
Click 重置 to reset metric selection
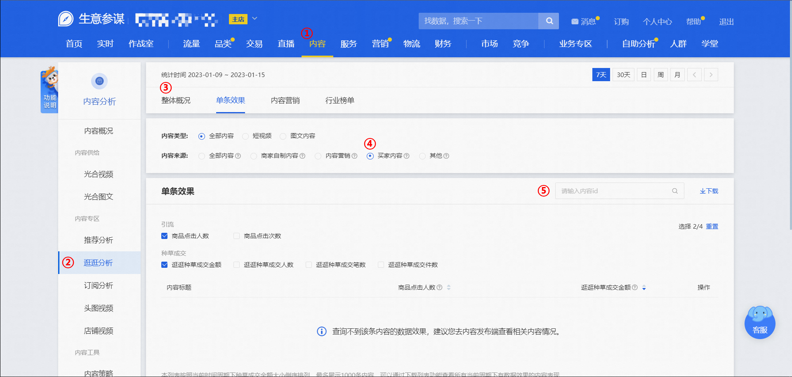tap(712, 226)
